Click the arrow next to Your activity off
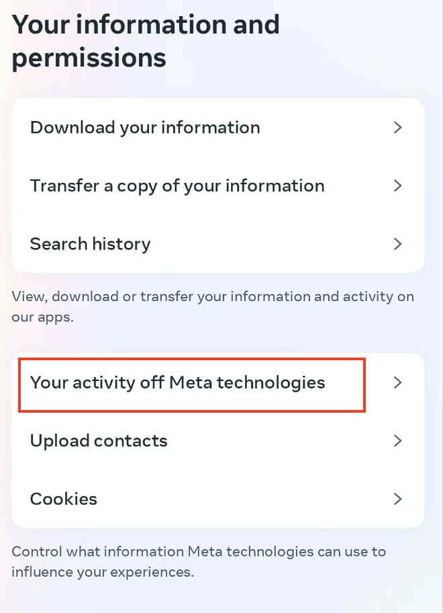Screen dimensions: 443x613 [x=397, y=382]
